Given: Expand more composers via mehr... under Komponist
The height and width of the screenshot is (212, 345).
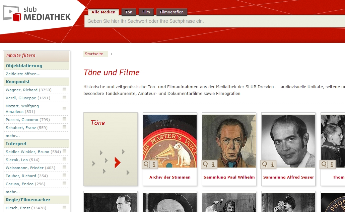Looking at the screenshot, I should tap(13, 136).
